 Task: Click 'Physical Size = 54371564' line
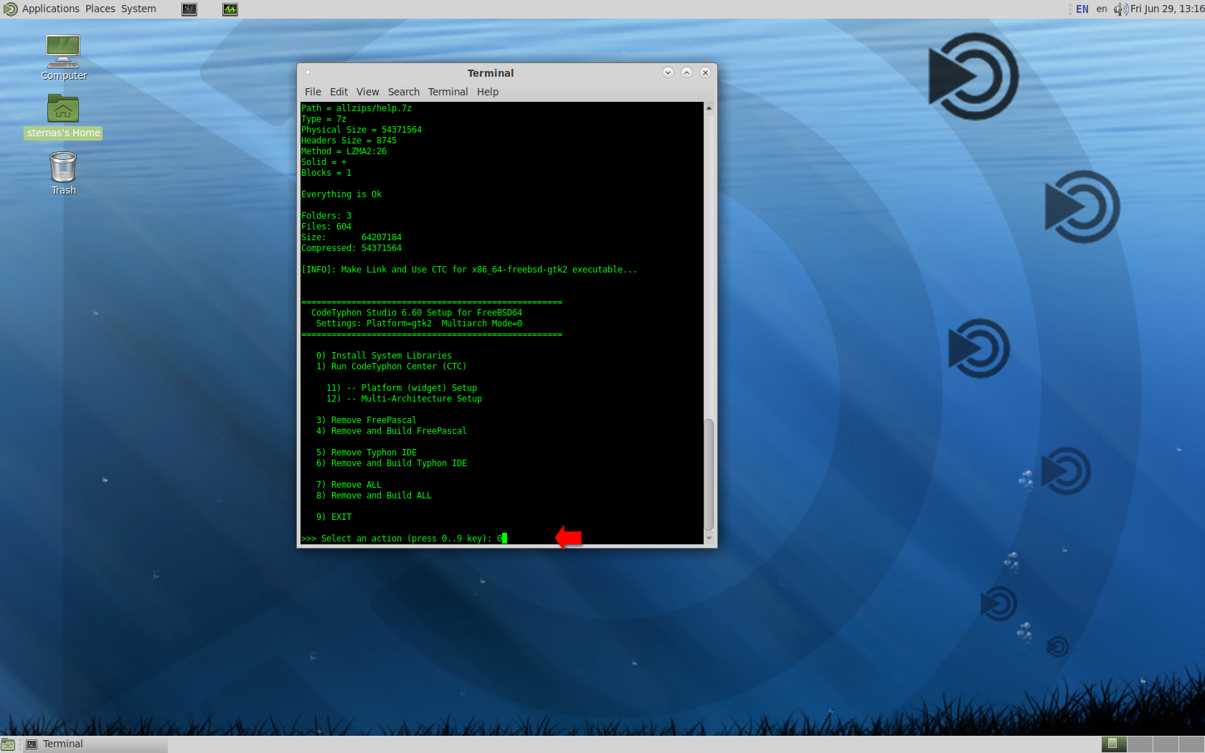(x=361, y=130)
